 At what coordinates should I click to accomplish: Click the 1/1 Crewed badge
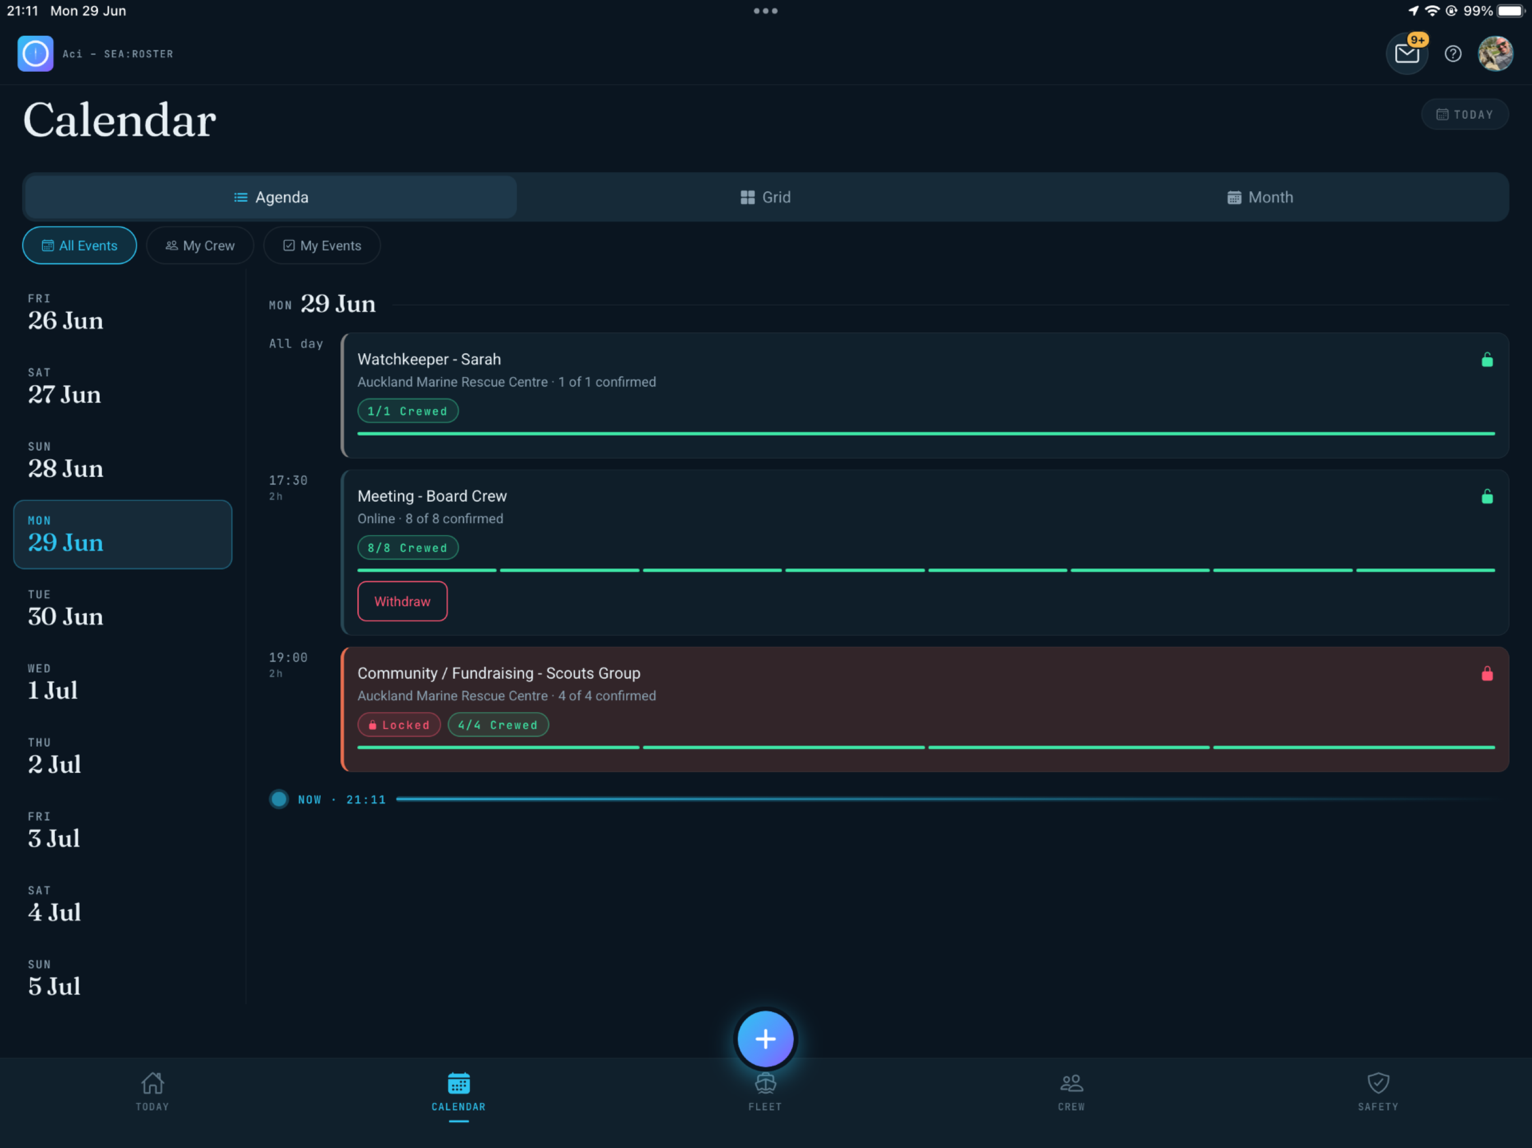coord(407,411)
